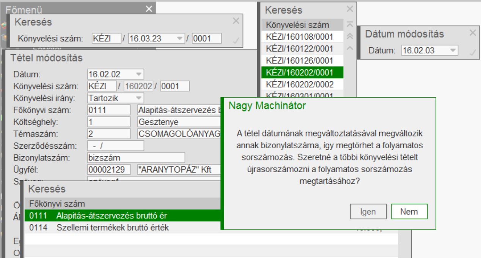The width and height of the screenshot is (481, 258).
Task: Select row KÉZI/160202/0002
Action: 302,84
